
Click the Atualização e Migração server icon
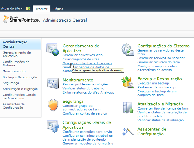click(x=128, y=108)
